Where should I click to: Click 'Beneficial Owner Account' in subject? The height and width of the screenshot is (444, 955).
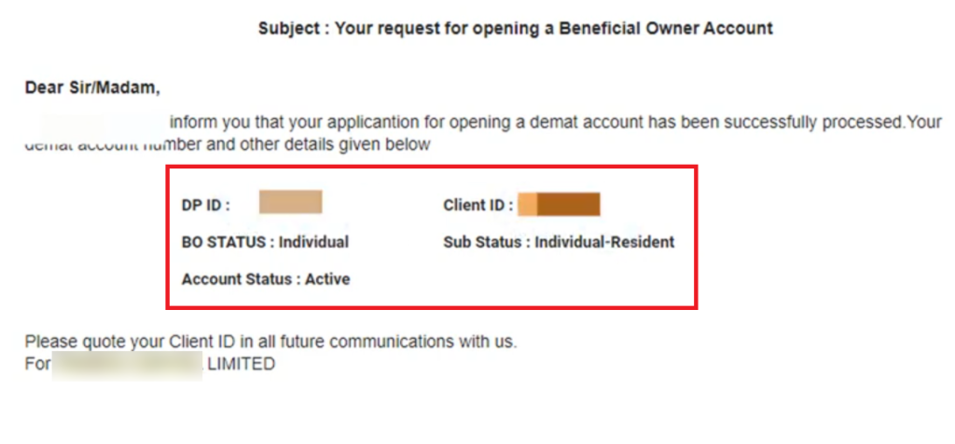point(666,29)
